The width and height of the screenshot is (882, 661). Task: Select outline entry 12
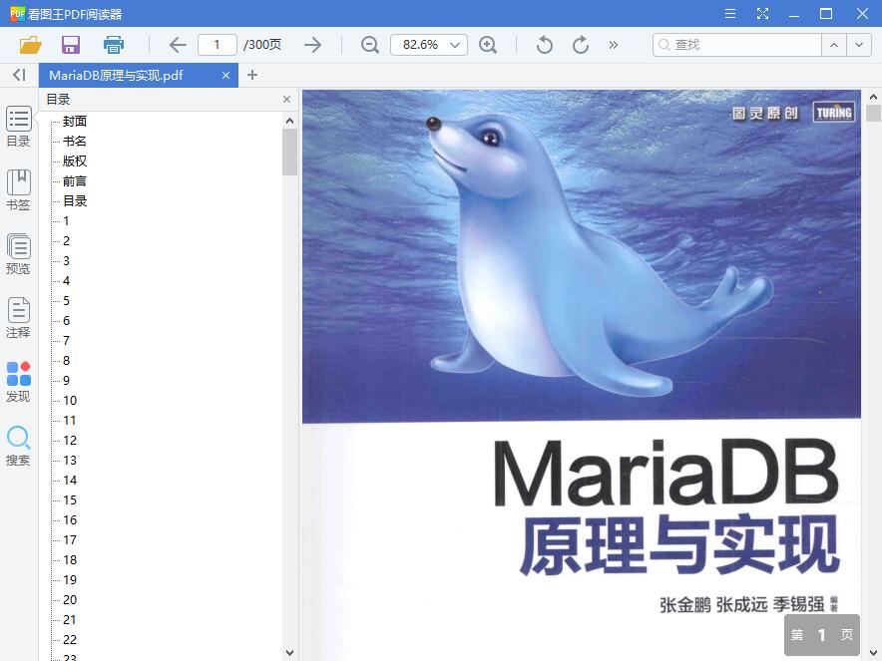pos(70,441)
